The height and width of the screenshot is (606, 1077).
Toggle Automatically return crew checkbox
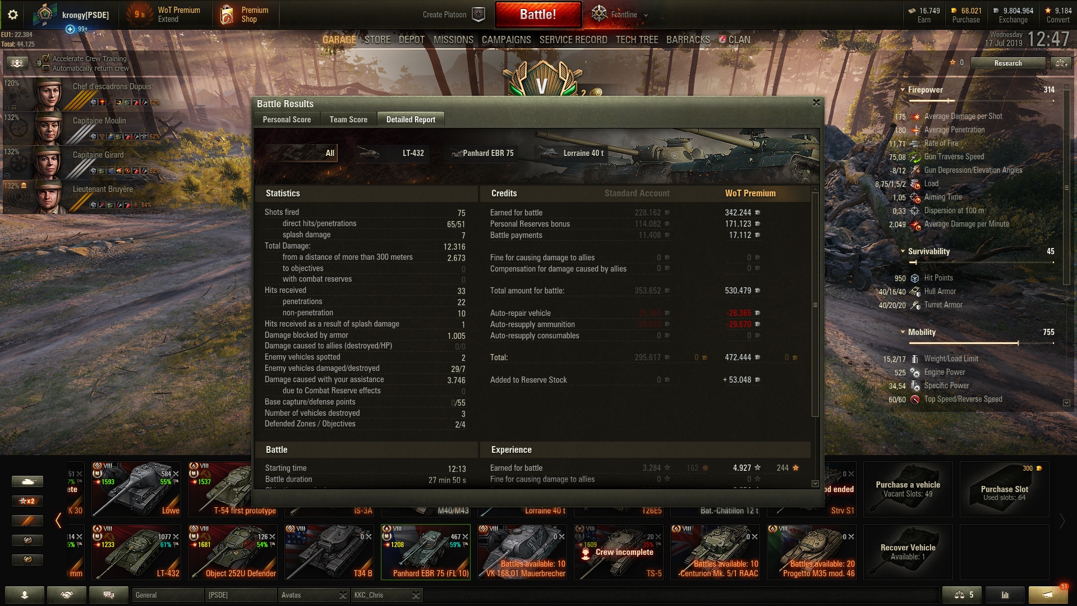(47, 68)
